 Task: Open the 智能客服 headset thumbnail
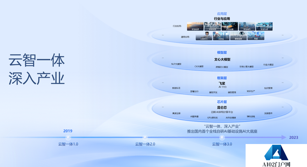tap(238, 36)
